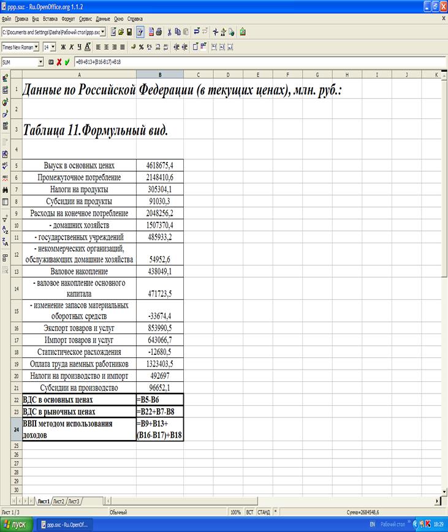Viewport: 448px width, 532px height.
Task: Switch to the Лист2 sheet tab
Action: [59, 501]
